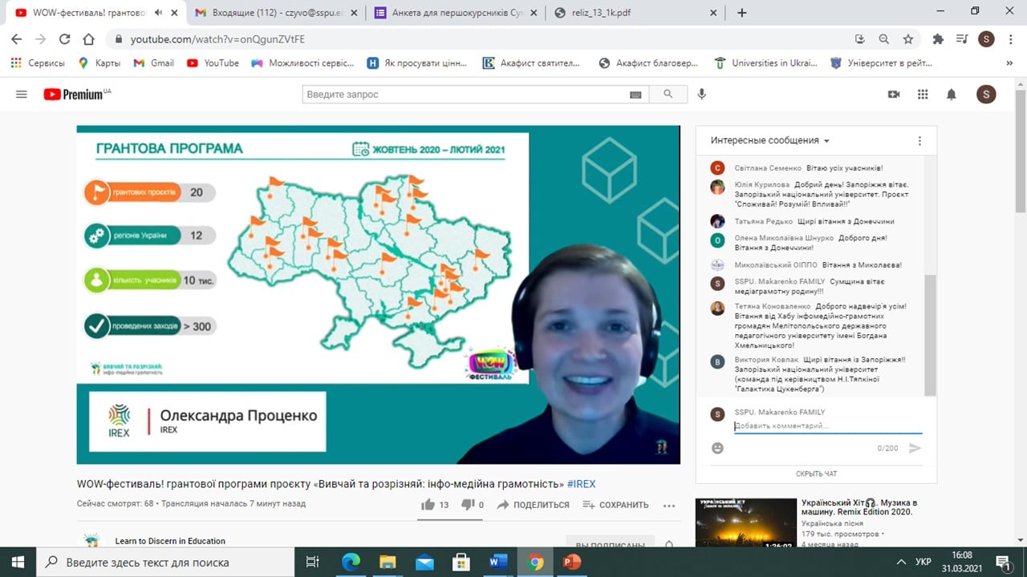Screen dimensions: 1027x577
Task: Open more actions ellipsis under video
Action: point(669,505)
